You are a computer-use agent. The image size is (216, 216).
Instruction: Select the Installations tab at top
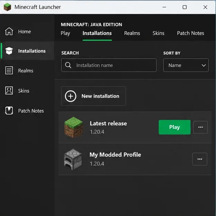(97, 33)
